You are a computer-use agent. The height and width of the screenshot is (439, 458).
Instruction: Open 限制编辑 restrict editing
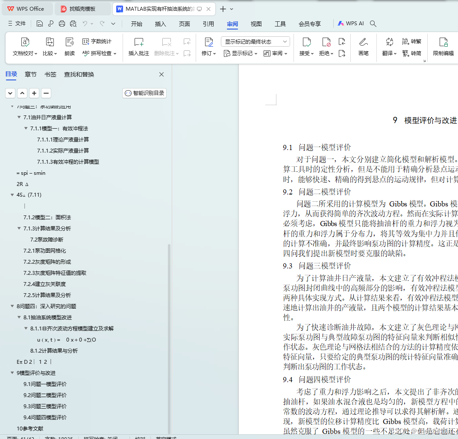[x=443, y=47]
